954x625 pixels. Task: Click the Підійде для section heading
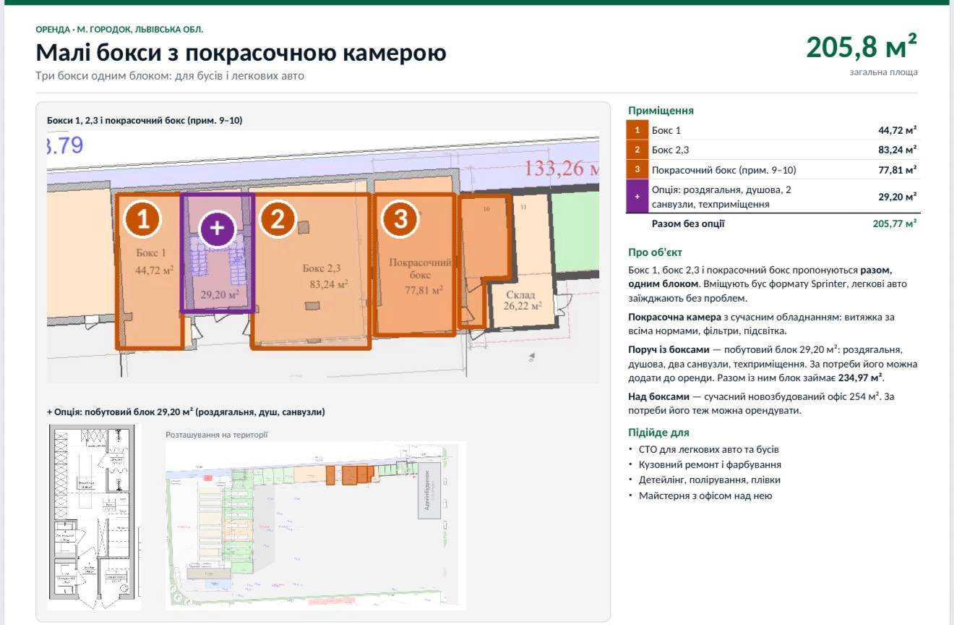(x=658, y=433)
